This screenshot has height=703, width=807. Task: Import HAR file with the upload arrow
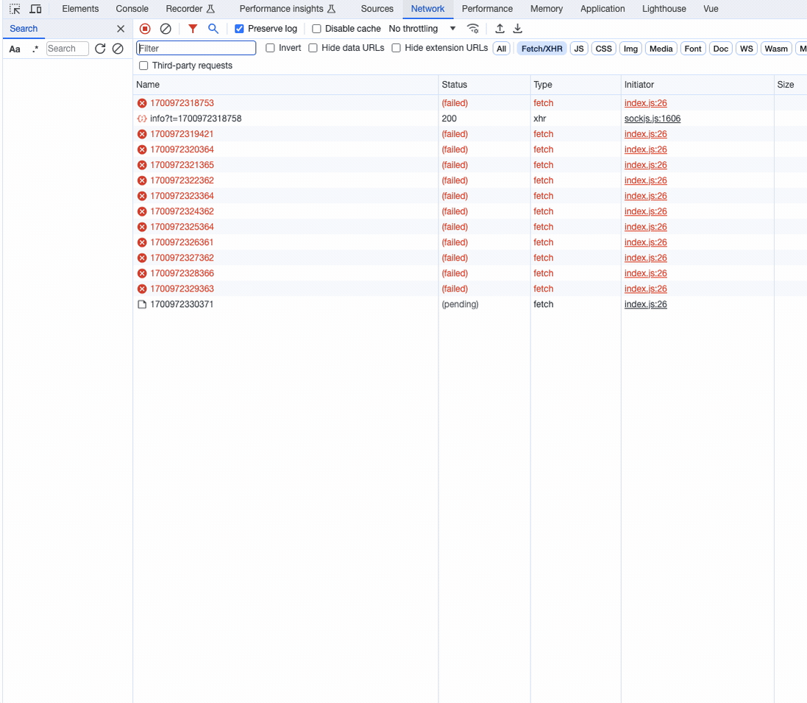click(x=500, y=29)
